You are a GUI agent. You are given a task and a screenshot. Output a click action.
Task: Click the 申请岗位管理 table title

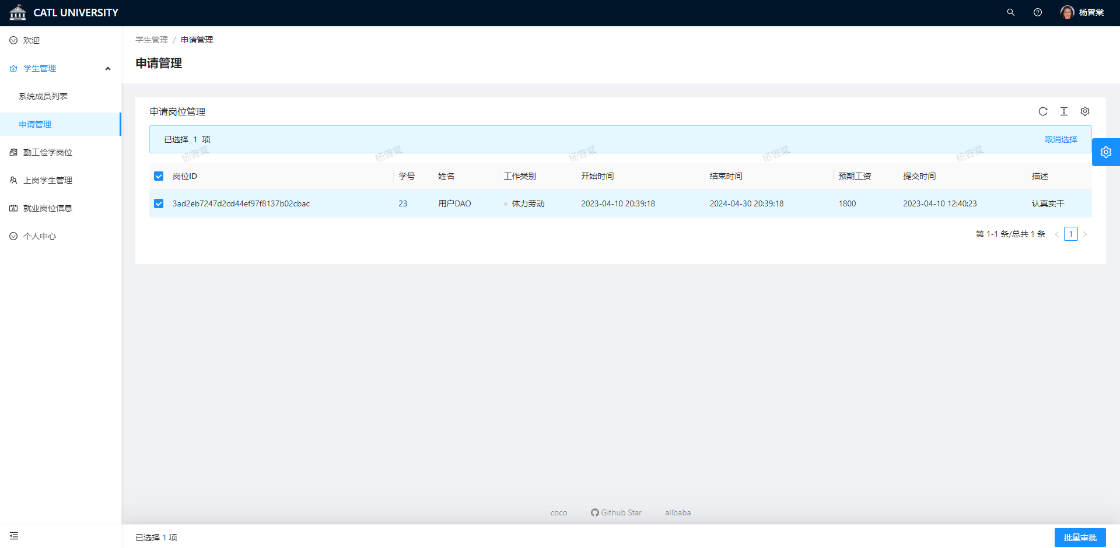click(177, 111)
